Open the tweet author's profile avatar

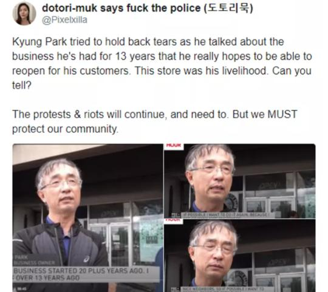point(24,13)
